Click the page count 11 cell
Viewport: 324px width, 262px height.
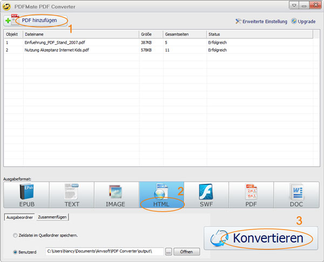[167, 50]
